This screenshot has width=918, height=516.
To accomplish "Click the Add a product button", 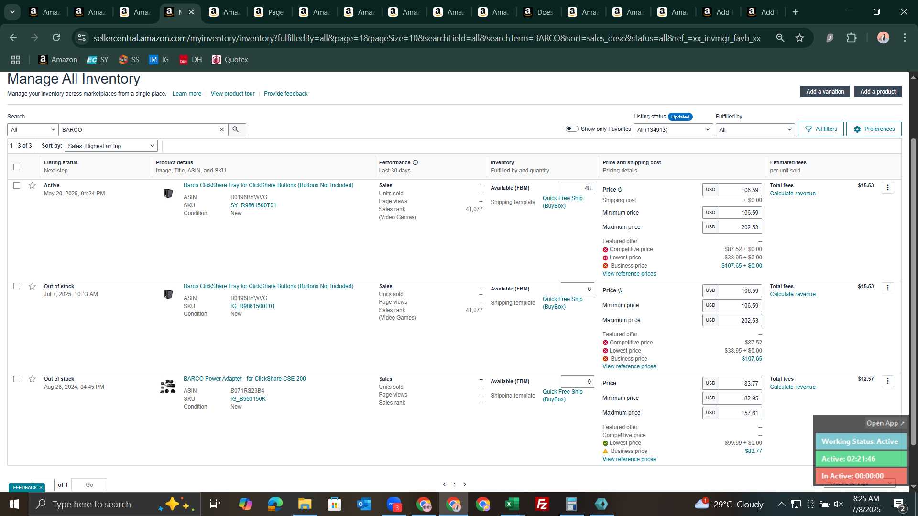I will pyautogui.click(x=878, y=92).
